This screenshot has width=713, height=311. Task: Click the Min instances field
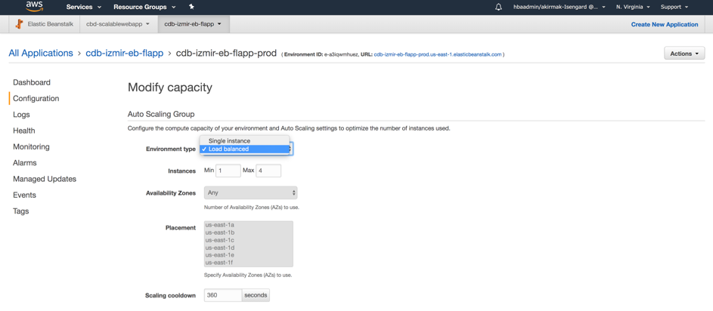coord(228,171)
